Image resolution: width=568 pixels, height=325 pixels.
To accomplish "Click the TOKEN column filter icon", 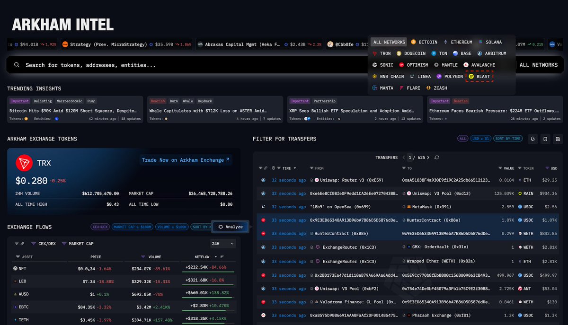I will (x=520, y=168).
